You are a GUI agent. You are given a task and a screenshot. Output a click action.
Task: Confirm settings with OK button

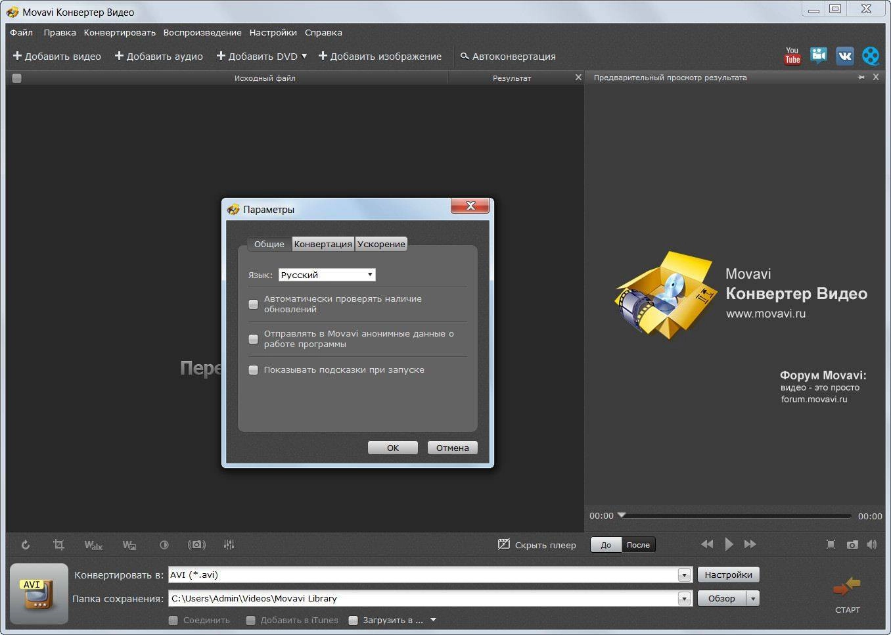coord(393,448)
